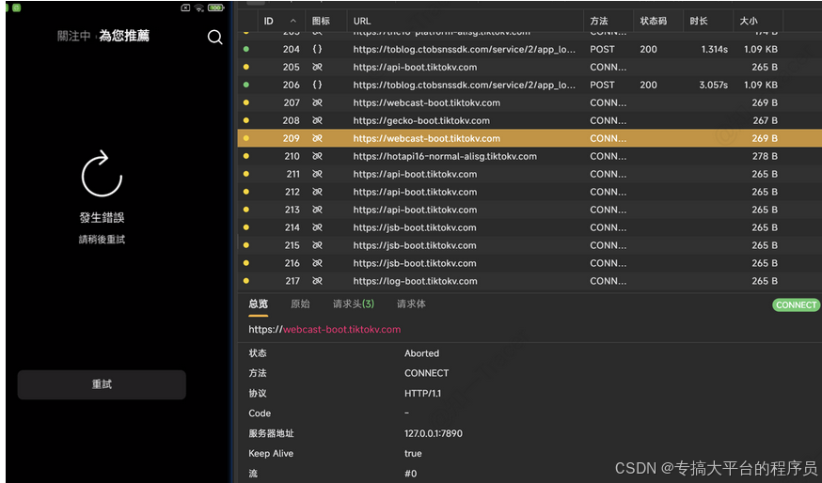
Task: Click the tunnel link icon in row 205
Action: pos(317,67)
